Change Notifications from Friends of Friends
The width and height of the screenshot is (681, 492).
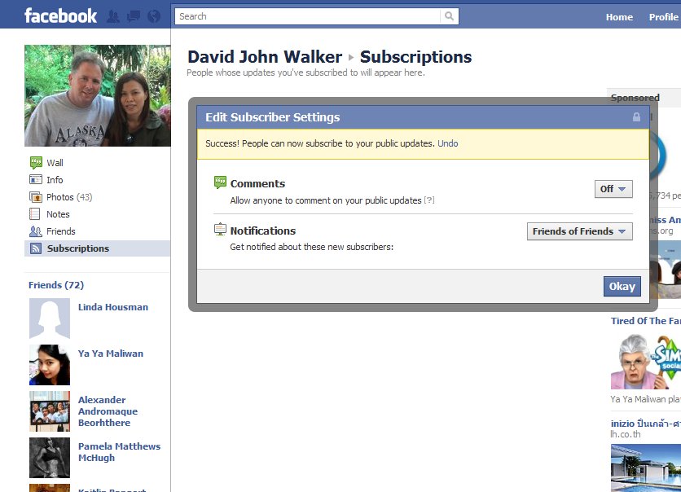click(579, 231)
